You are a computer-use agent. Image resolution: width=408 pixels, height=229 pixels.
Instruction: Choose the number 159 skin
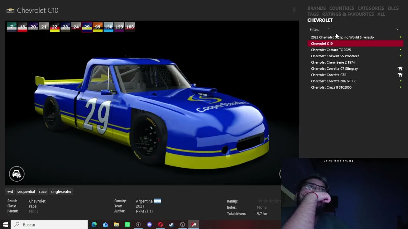pyautogui.click(x=119, y=27)
